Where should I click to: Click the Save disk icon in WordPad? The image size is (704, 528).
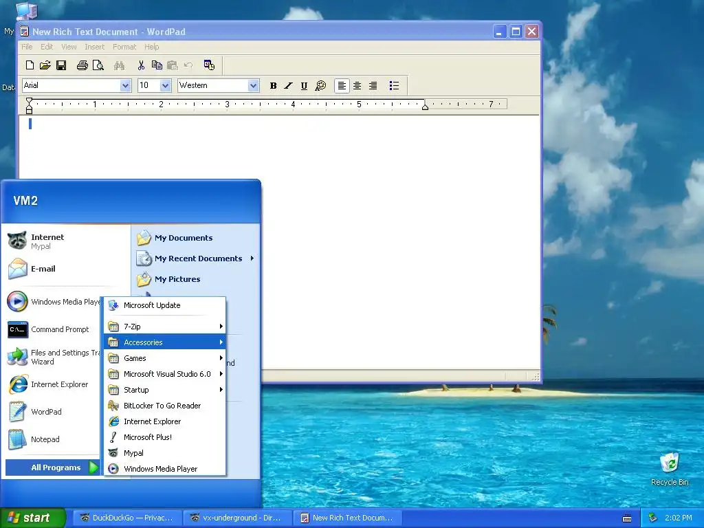coord(61,65)
